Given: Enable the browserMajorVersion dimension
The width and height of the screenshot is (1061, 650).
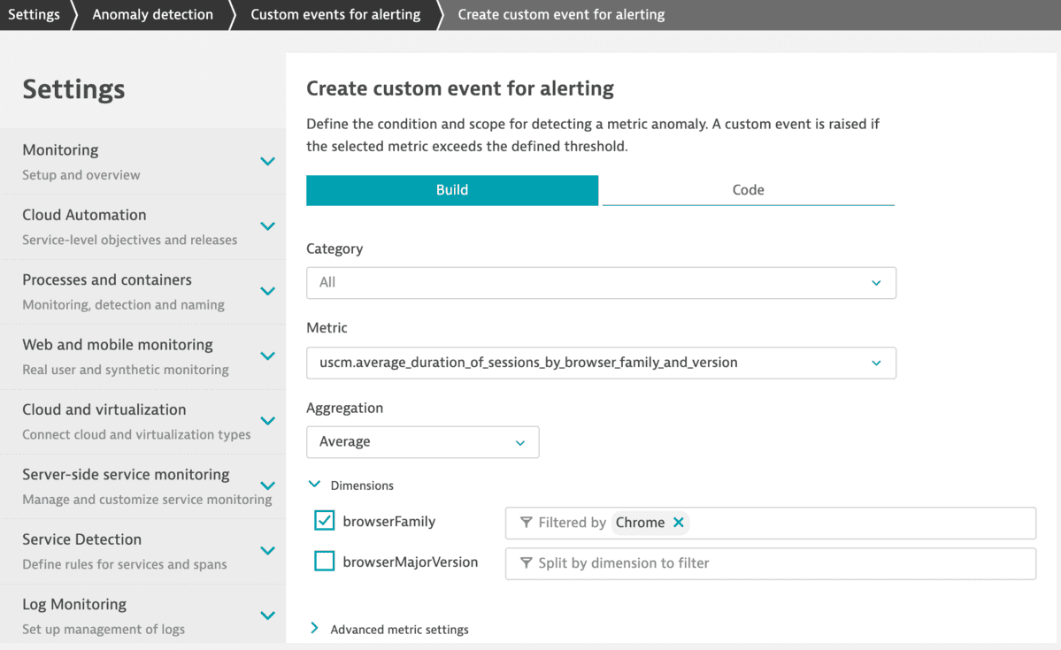Looking at the screenshot, I should tap(324, 561).
